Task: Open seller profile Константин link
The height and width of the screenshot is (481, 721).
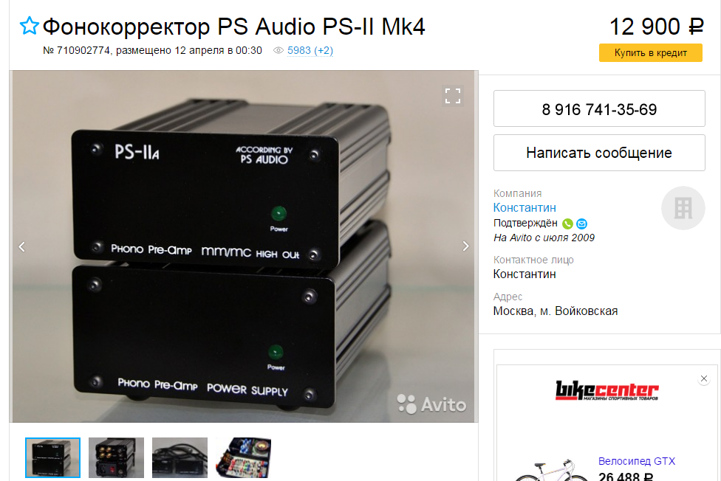Action: tap(524, 207)
